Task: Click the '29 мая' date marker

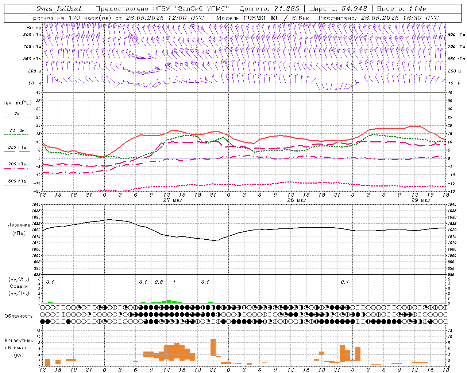Action: pyautogui.click(x=421, y=200)
